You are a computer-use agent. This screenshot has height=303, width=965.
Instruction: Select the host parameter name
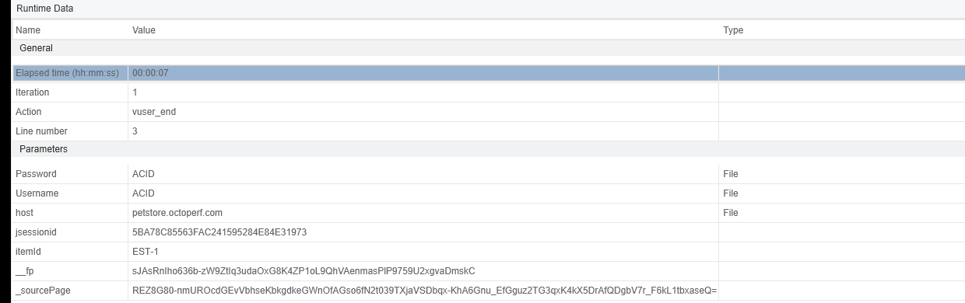(x=24, y=213)
